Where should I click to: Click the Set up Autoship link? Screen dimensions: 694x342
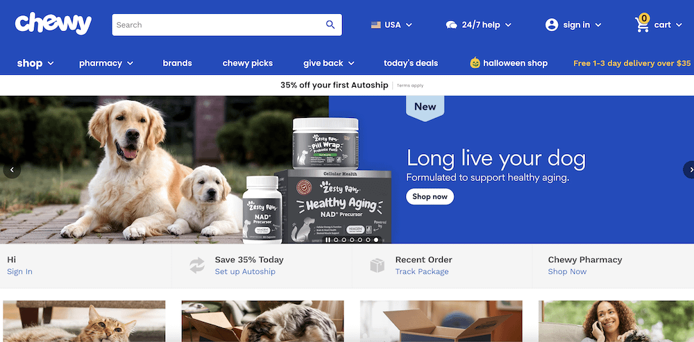[245, 272]
